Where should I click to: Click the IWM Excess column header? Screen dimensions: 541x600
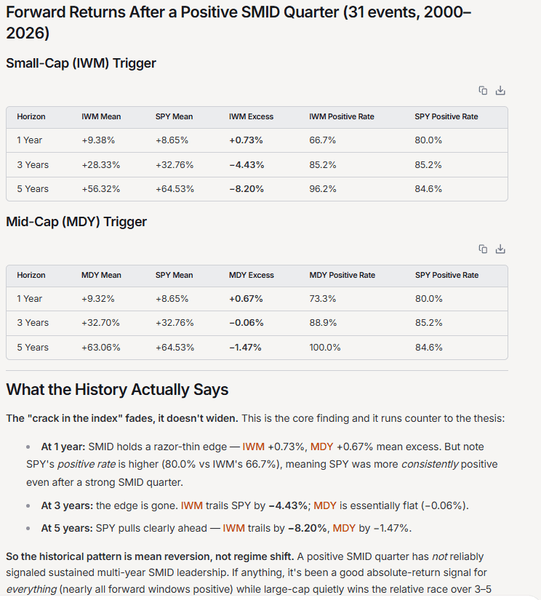(251, 116)
